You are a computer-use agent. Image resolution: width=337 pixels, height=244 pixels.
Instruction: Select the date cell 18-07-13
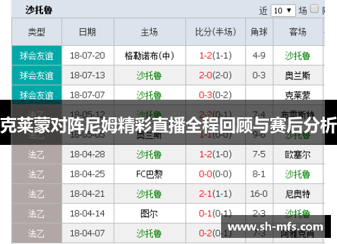pos(88,75)
